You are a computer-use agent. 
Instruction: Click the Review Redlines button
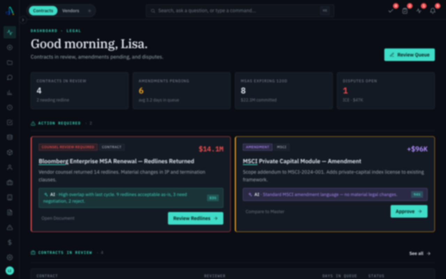tap(195, 218)
